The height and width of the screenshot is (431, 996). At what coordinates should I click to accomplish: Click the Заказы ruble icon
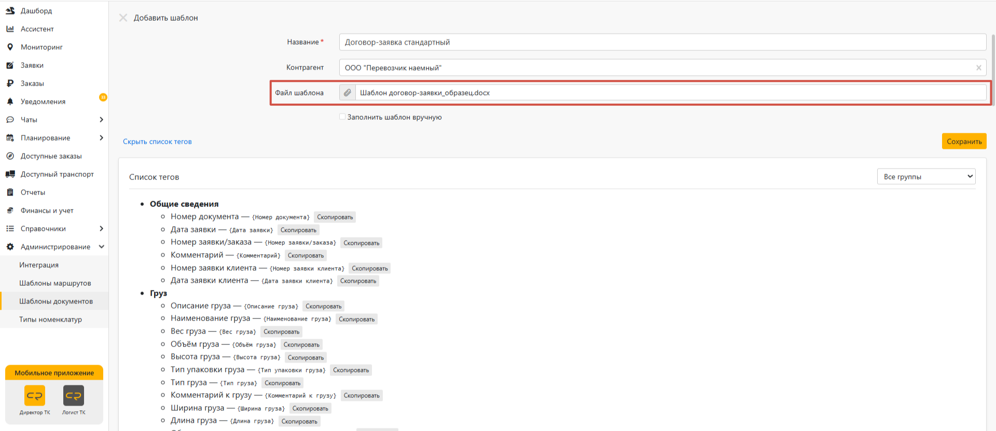tap(10, 83)
